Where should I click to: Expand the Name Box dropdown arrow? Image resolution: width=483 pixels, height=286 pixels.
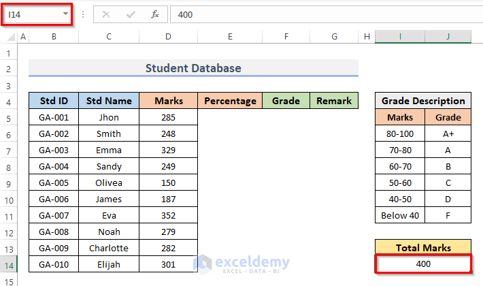pos(65,14)
